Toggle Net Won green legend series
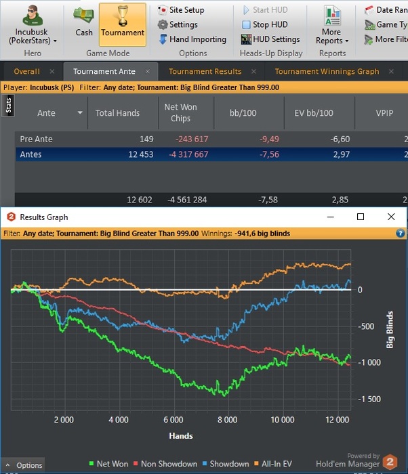The image size is (408, 474). pos(107,464)
